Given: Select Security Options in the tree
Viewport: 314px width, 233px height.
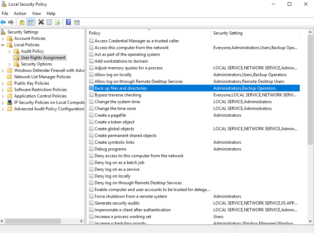Looking at the screenshot, I should pos(36,64).
